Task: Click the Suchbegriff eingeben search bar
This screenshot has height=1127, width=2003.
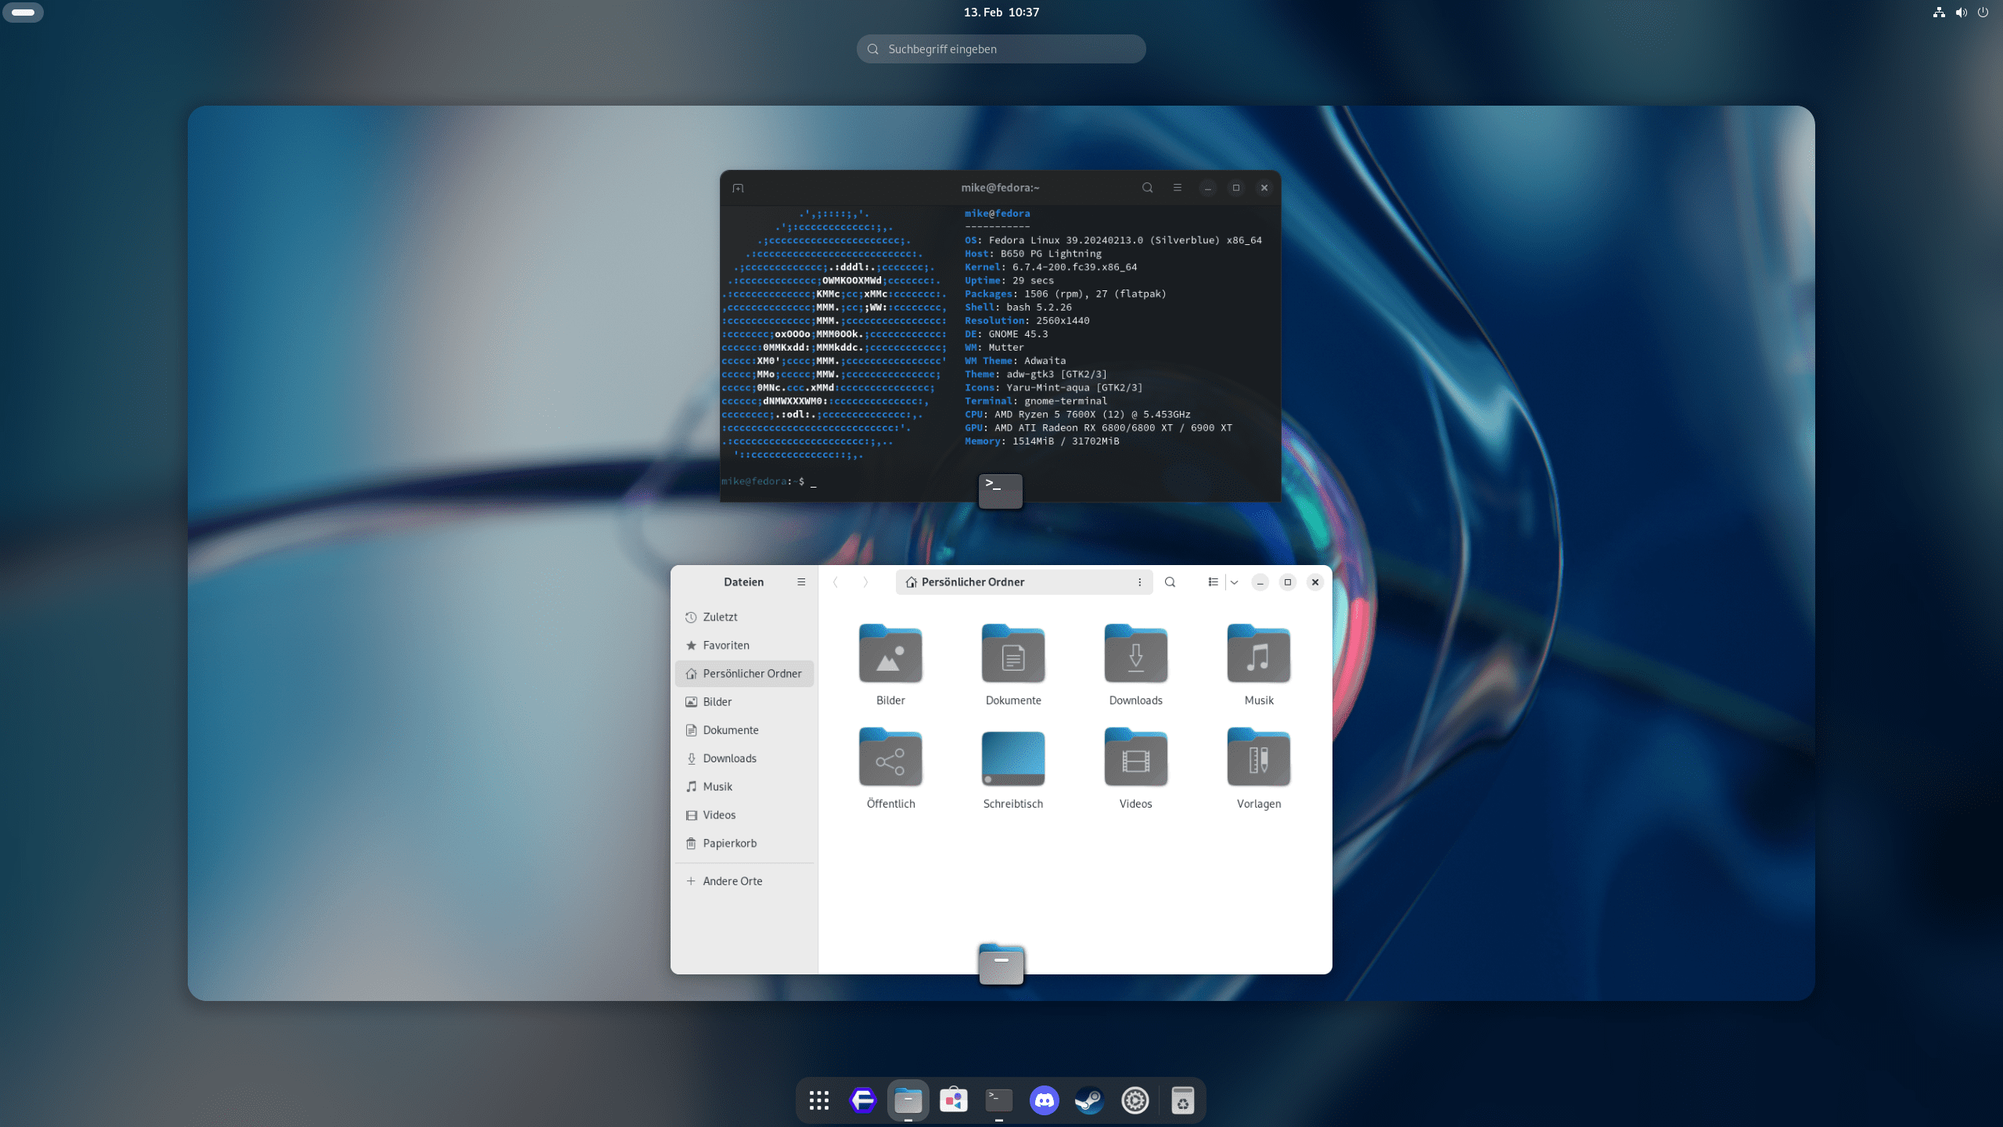Action: [x=1001, y=49]
